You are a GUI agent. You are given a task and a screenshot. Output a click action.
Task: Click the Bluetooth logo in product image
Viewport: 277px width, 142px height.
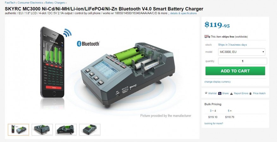click(x=88, y=44)
